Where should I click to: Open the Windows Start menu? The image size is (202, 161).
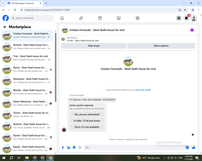(x=4, y=158)
